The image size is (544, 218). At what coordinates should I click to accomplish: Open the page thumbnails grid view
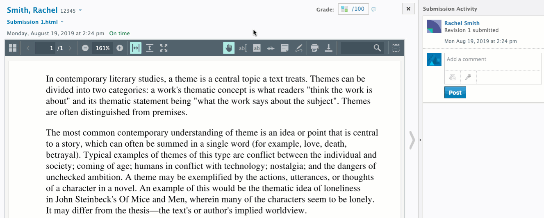coord(13,48)
